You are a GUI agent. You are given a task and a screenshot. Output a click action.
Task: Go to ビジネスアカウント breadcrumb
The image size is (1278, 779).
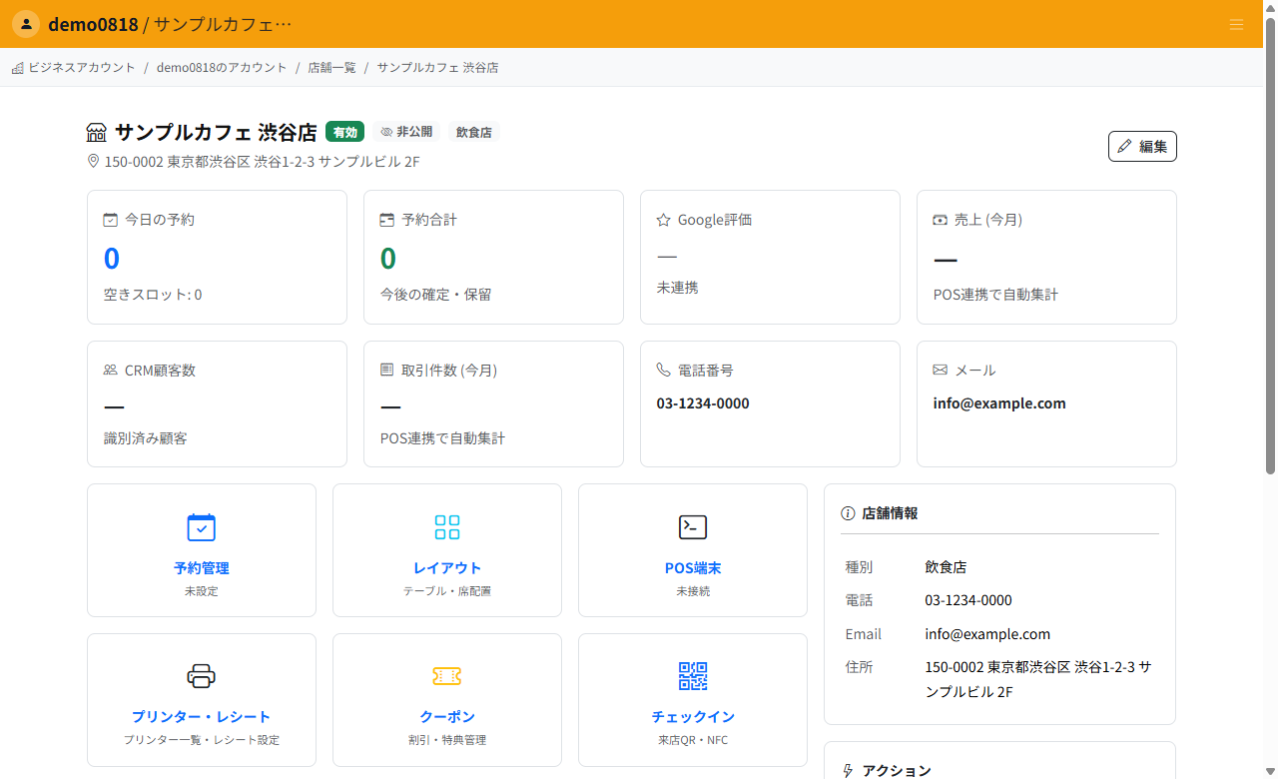[82, 68]
